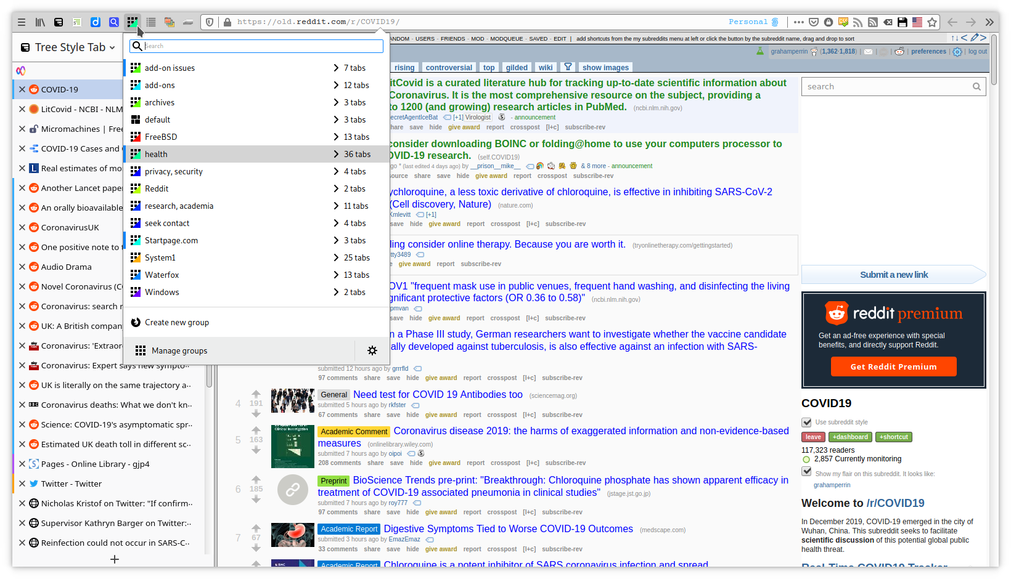The width and height of the screenshot is (1011, 579).
Task: Close the COVID-19 tab in sidebar
Action: click(22, 89)
